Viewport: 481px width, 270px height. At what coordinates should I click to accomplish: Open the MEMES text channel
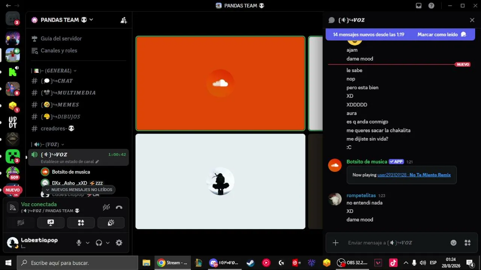click(79, 105)
